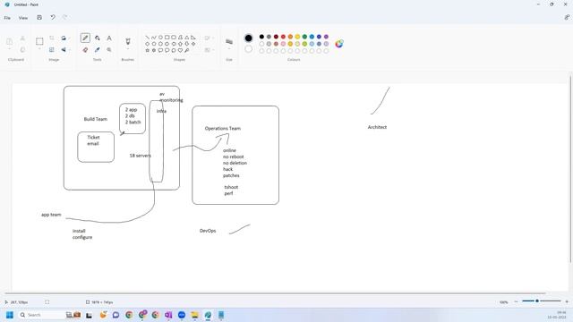Open the File menu

click(x=7, y=18)
